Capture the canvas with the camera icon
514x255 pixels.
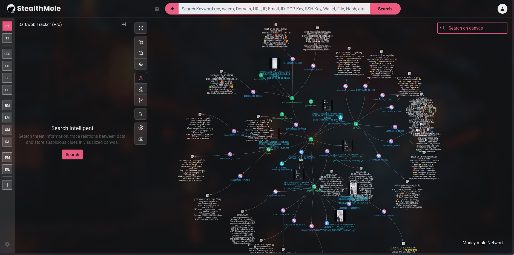[141, 139]
